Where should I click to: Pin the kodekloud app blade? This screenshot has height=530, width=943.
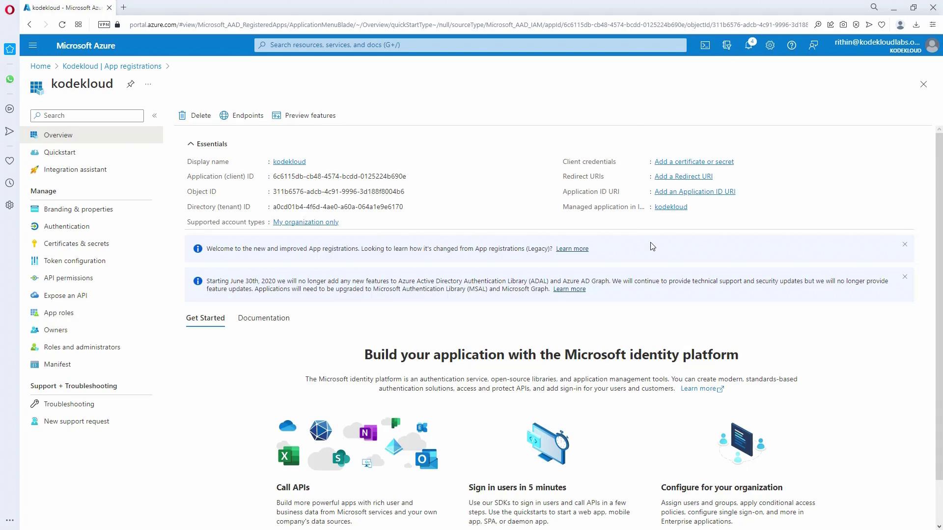pos(131,84)
